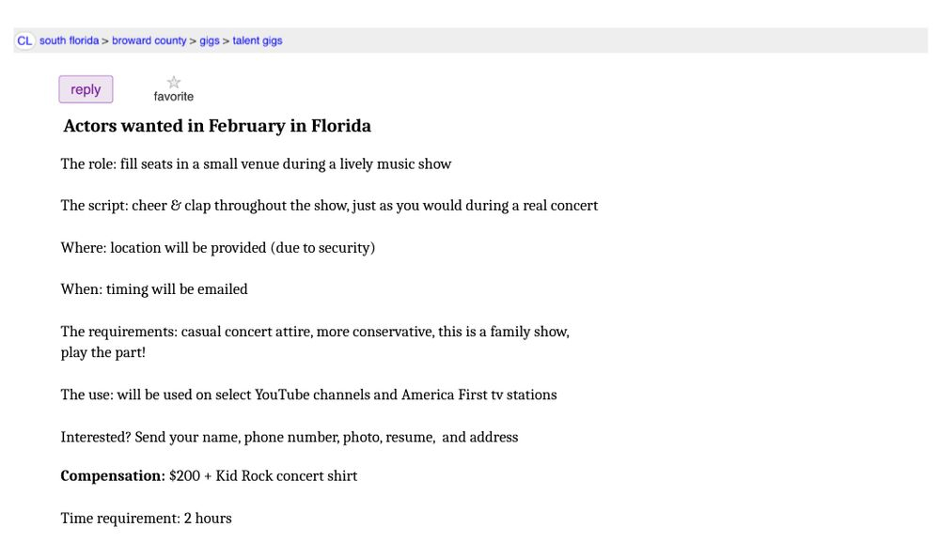Viewport: 940px width, 543px height.
Task: Open the south florida breadcrumb link
Action: (x=69, y=41)
